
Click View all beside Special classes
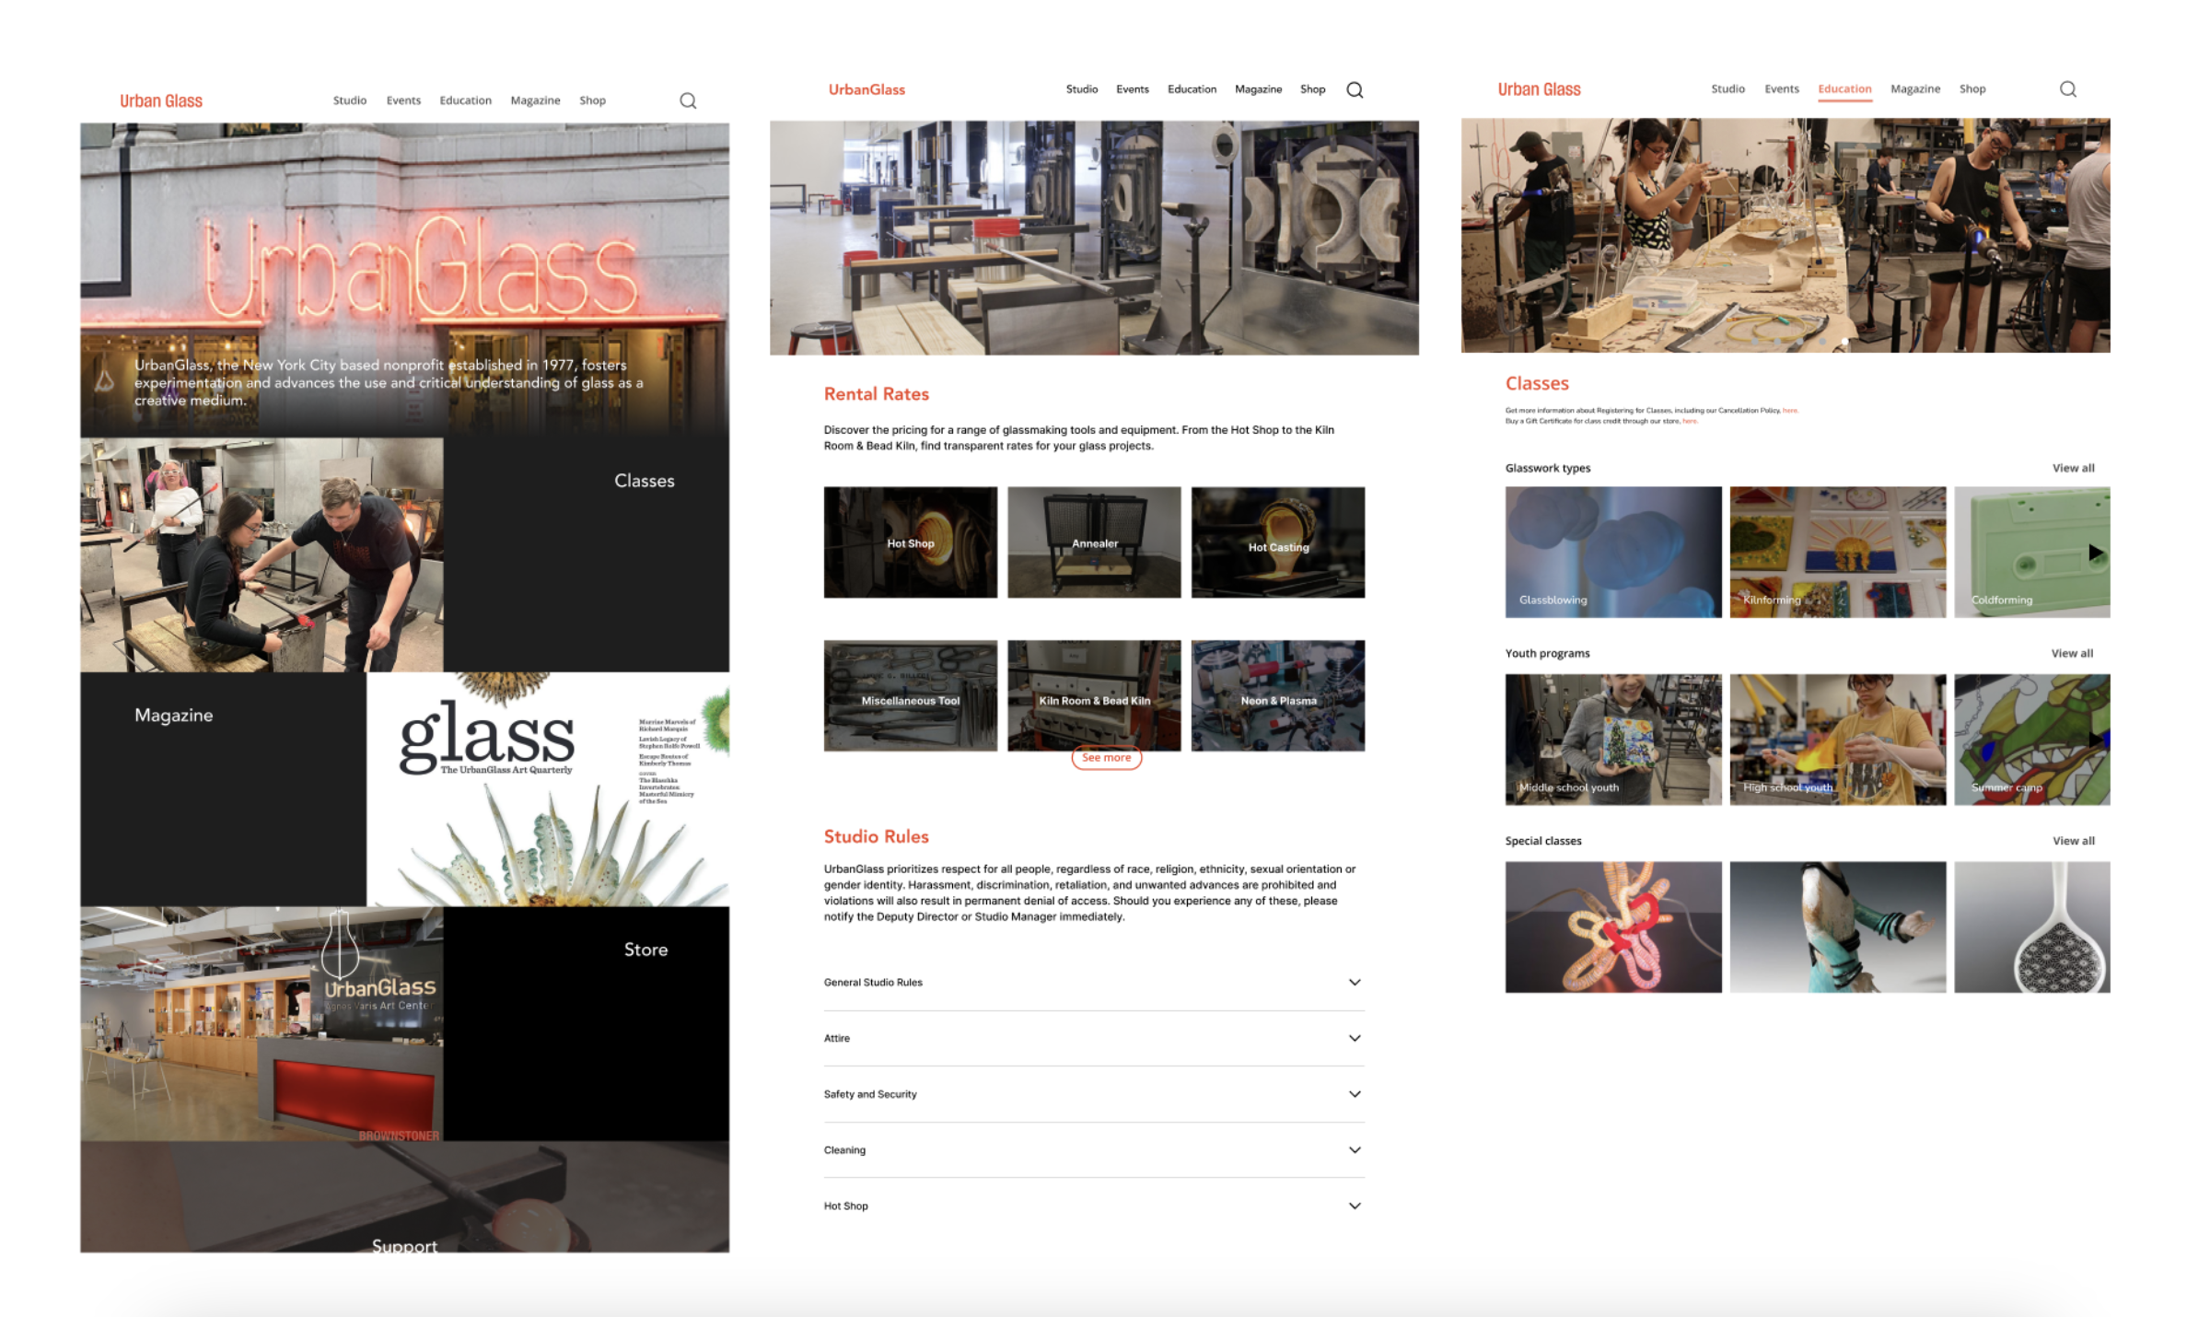click(2073, 841)
